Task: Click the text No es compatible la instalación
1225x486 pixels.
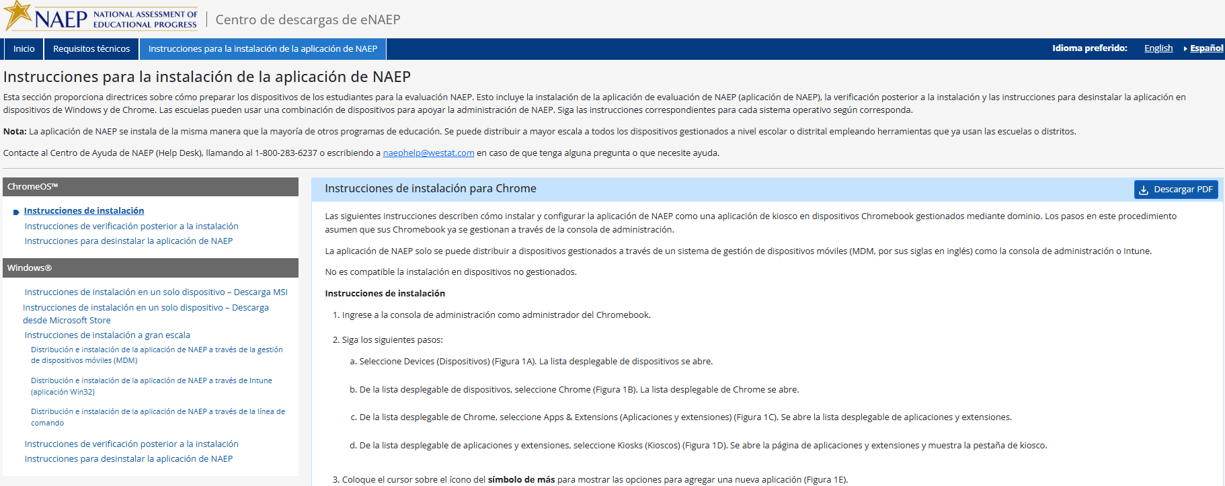Action: point(451,272)
